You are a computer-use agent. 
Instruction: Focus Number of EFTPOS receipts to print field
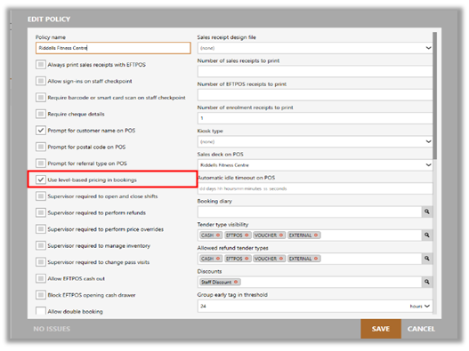tap(315, 95)
